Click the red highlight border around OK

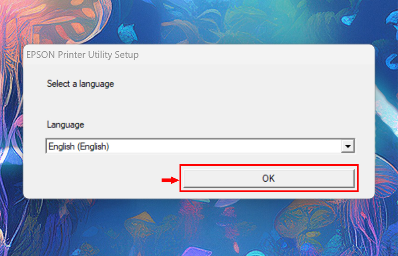coord(269,165)
